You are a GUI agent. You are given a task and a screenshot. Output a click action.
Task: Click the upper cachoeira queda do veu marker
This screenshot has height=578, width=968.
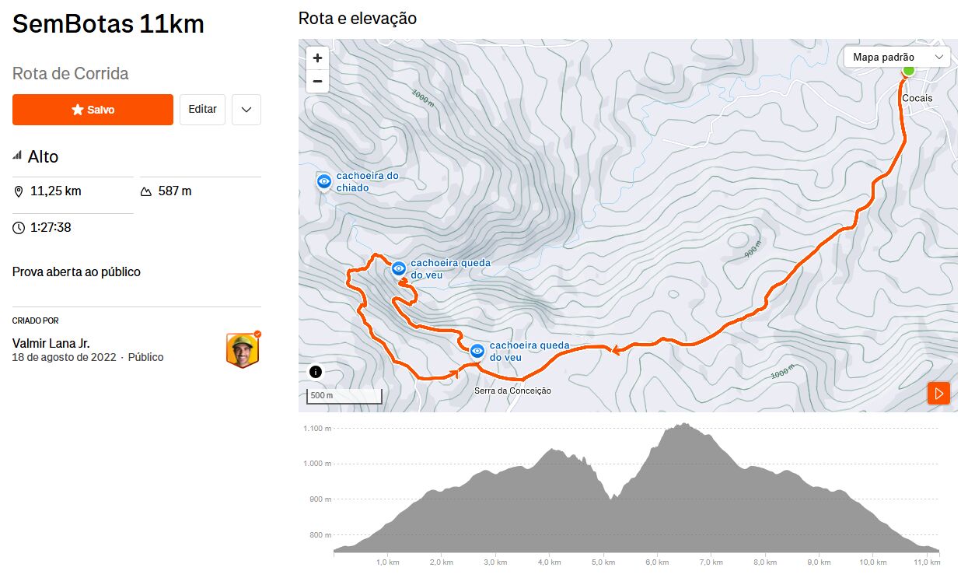point(399,268)
